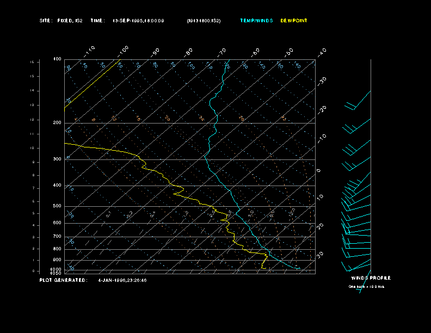Click the TEMP/WINDS legend label

(256, 21)
